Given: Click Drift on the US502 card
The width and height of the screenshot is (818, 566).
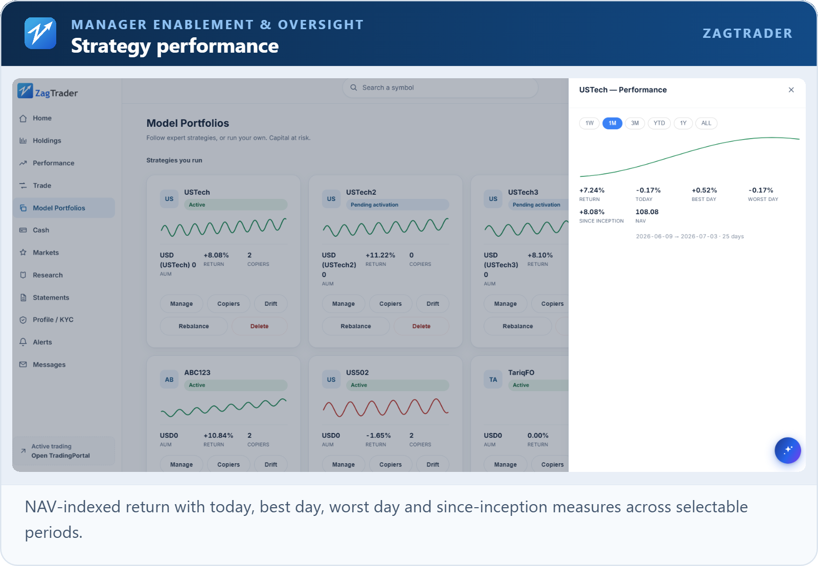Looking at the screenshot, I should (x=433, y=465).
